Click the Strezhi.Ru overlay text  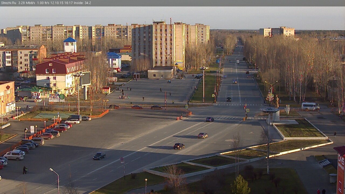click(x=9, y=3)
